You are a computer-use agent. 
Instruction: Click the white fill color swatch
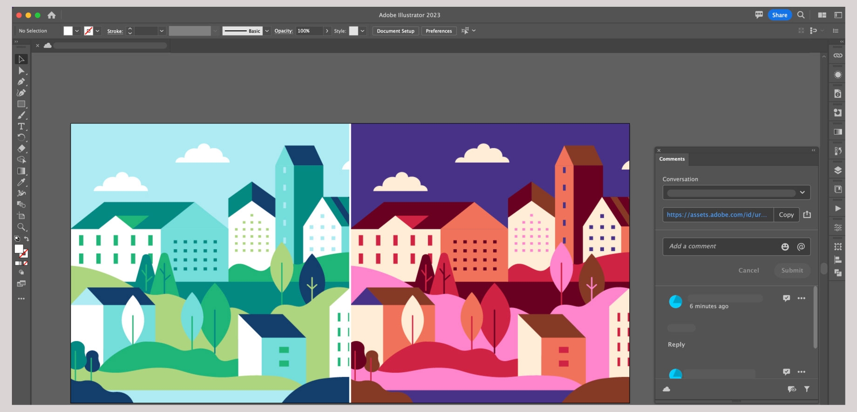point(68,31)
